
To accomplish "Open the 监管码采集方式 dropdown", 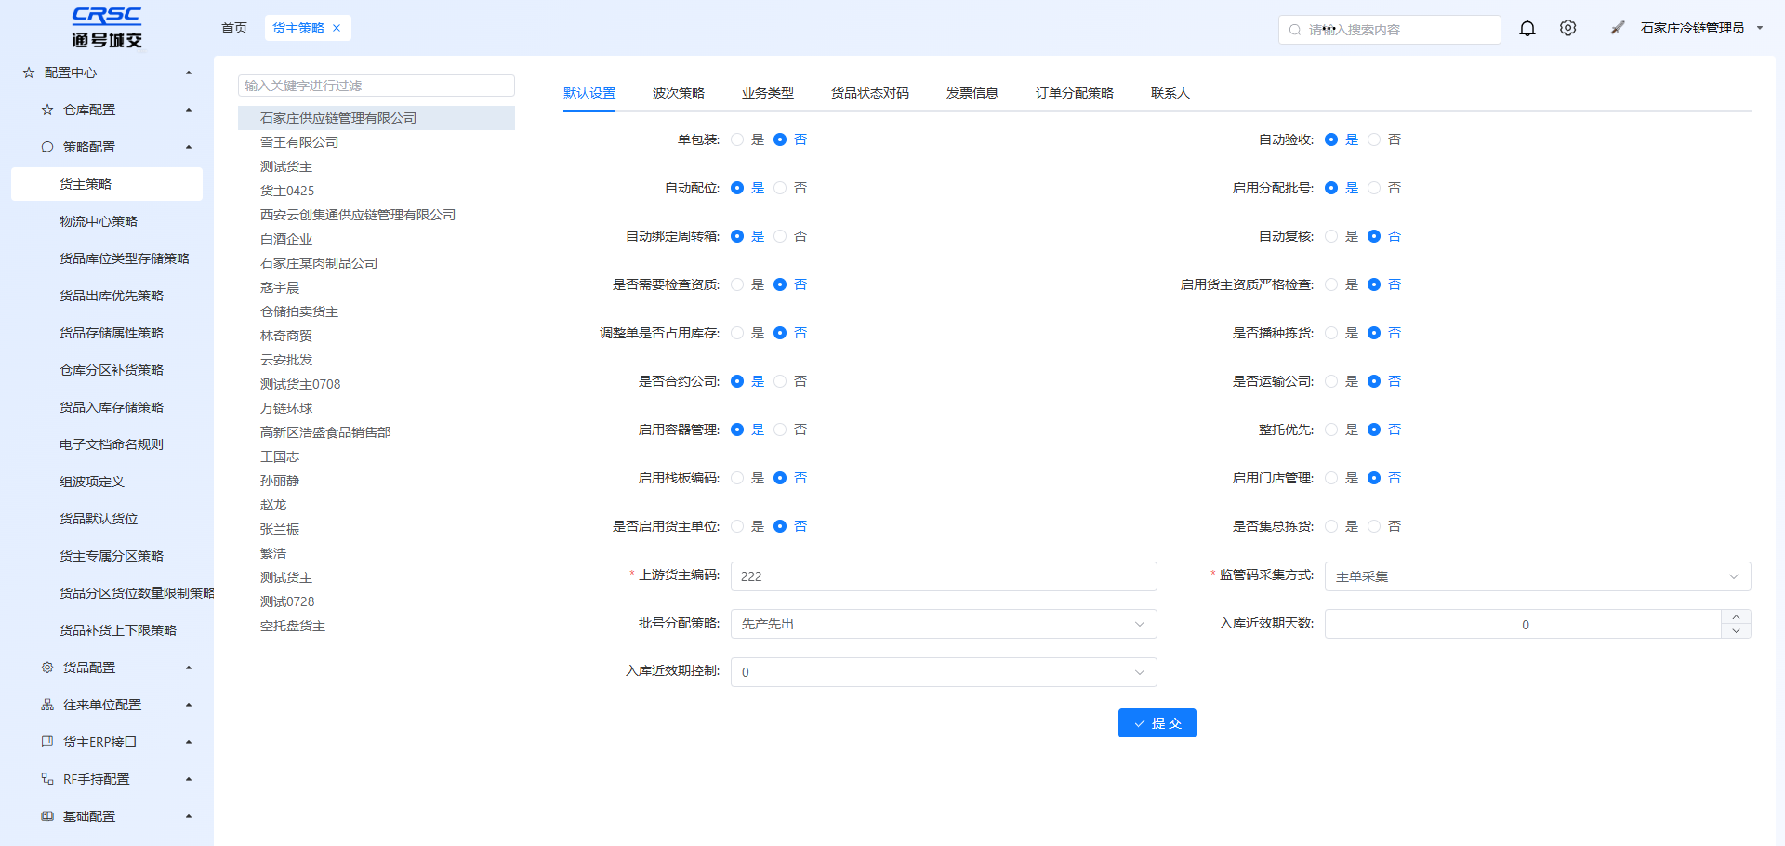I will tap(1538, 576).
